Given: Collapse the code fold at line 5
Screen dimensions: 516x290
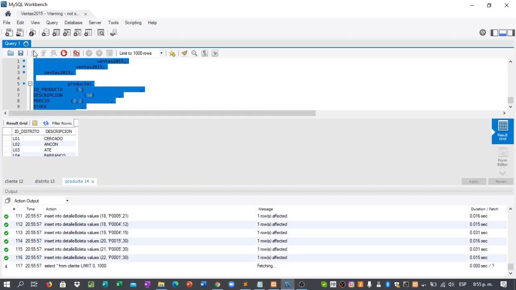Looking at the screenshot, I should click(30, 84).
